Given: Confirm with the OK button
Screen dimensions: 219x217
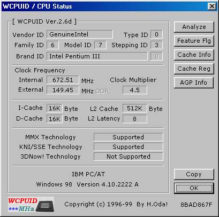Looking at the screenshot, I should 194,188.
